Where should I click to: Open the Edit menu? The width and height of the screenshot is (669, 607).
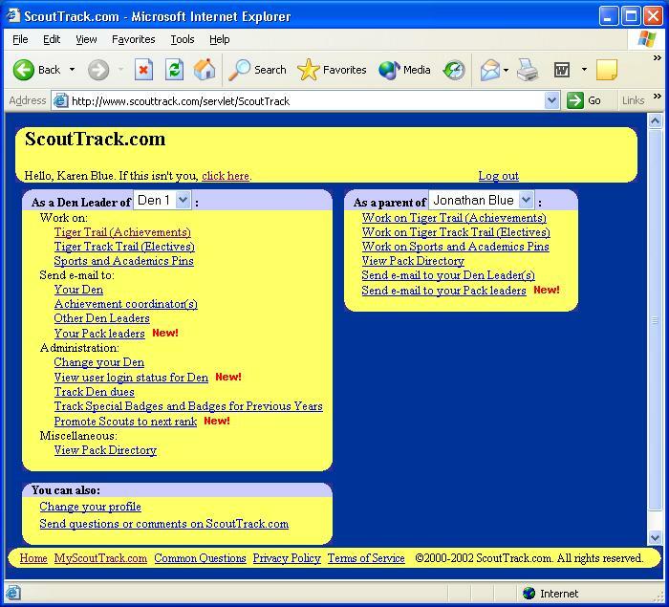point(52,39)
